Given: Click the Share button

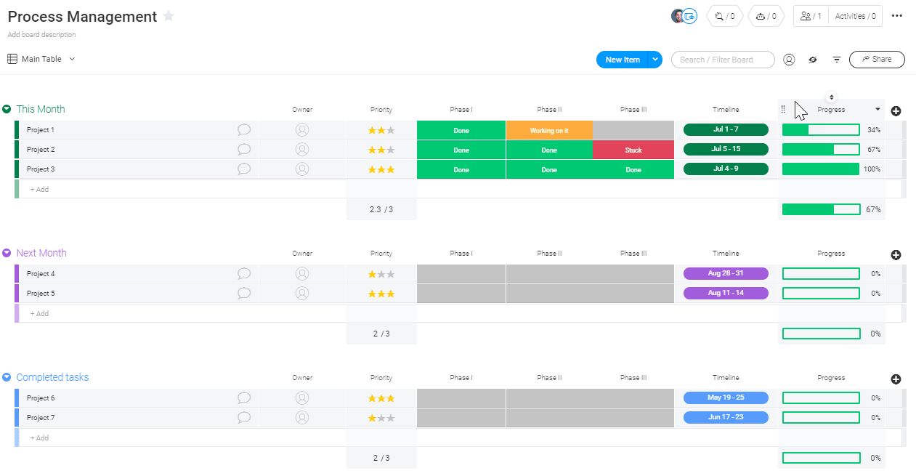Looking at the screenshot, I should [x=877, y=60].
